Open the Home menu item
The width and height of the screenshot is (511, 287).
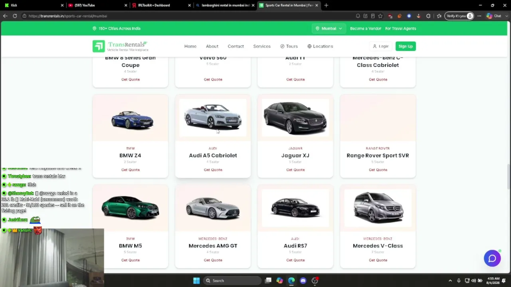click(190, 46)
